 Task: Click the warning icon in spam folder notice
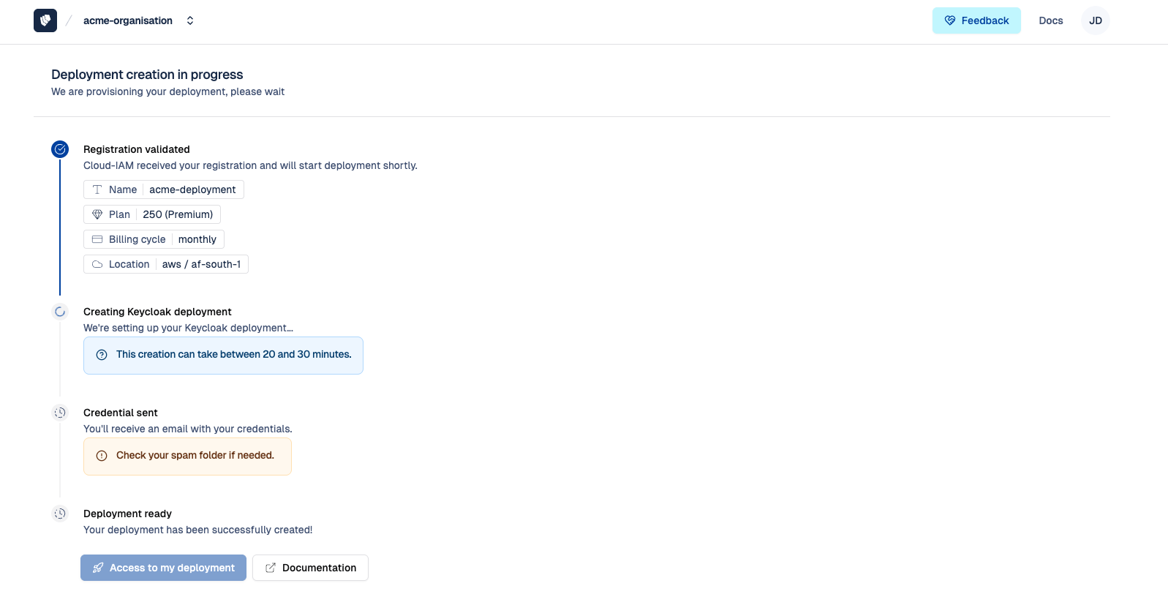(x=102, y=456)
